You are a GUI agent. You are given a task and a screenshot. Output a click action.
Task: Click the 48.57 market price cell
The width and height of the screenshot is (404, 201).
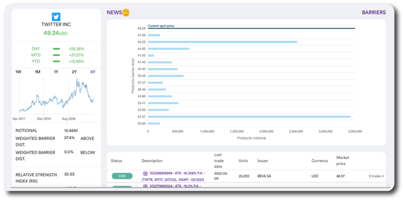(341, 176)
